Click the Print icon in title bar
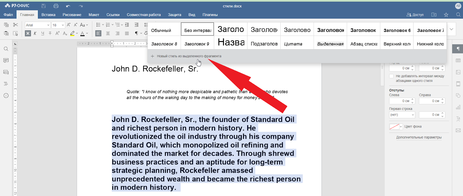 tap(56, 6)
